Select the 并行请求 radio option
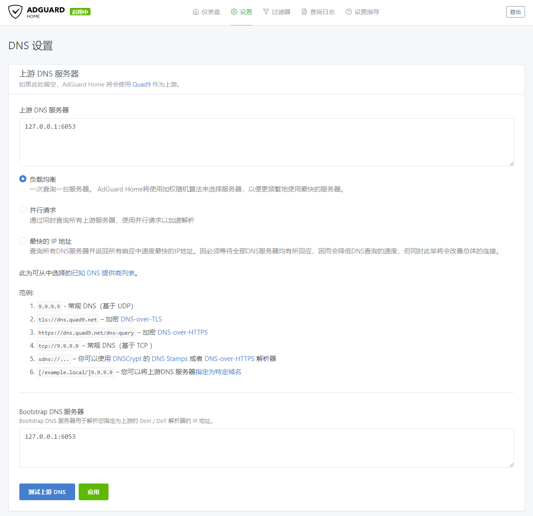Screen dimensions: 533x516 (x=23, y=209)
